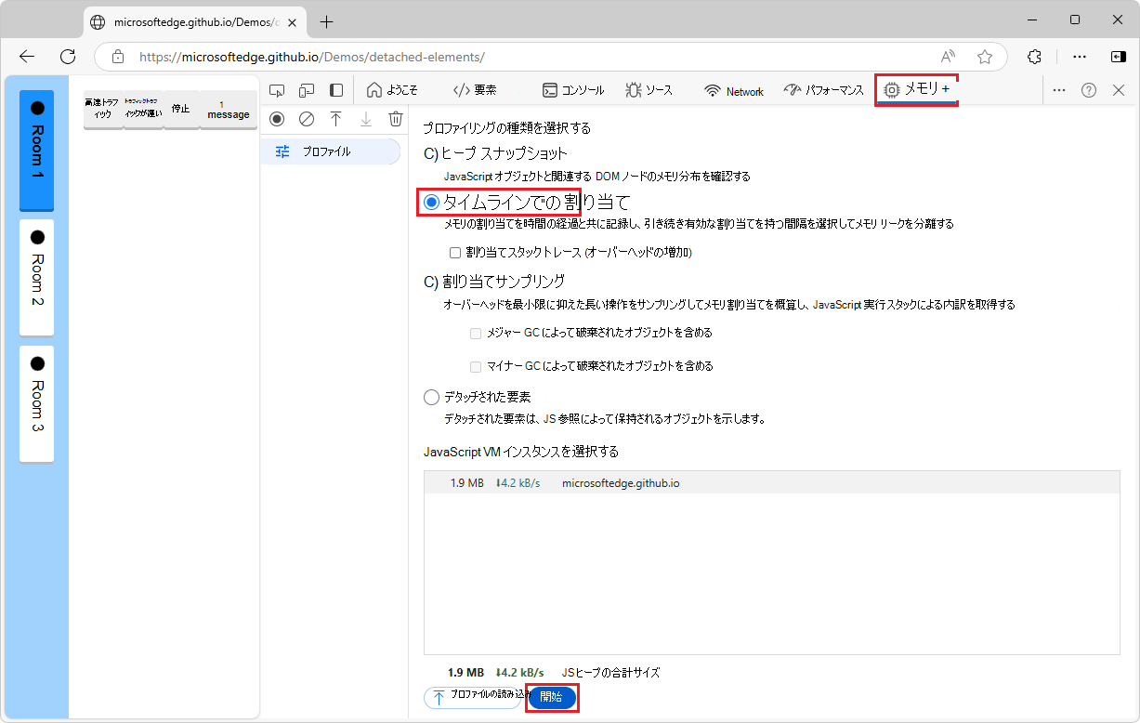Image resolution: width=1140 pixels, height=723 pixels.
Task: Open the ようこそ tab
Action: 392,90
